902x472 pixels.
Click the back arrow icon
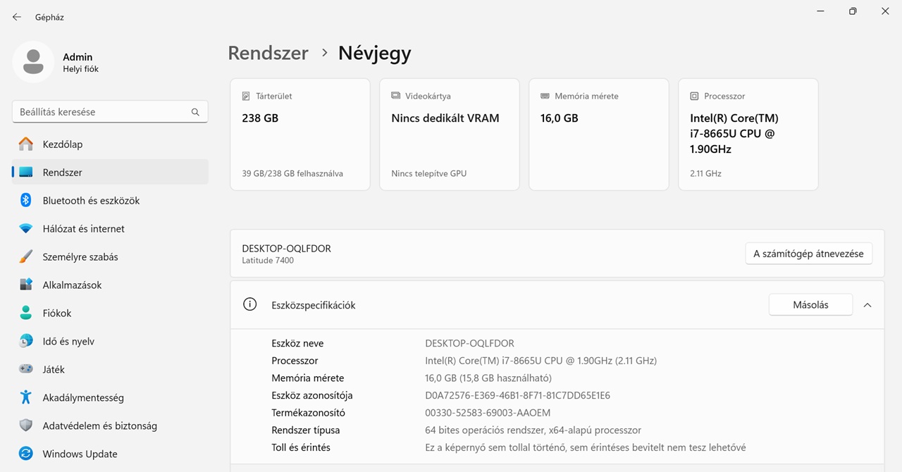(17, 17)
